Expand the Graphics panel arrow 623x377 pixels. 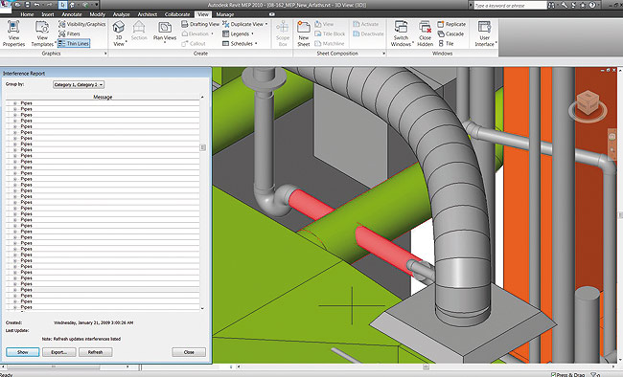pyautogui.click(x=105, y=54)
